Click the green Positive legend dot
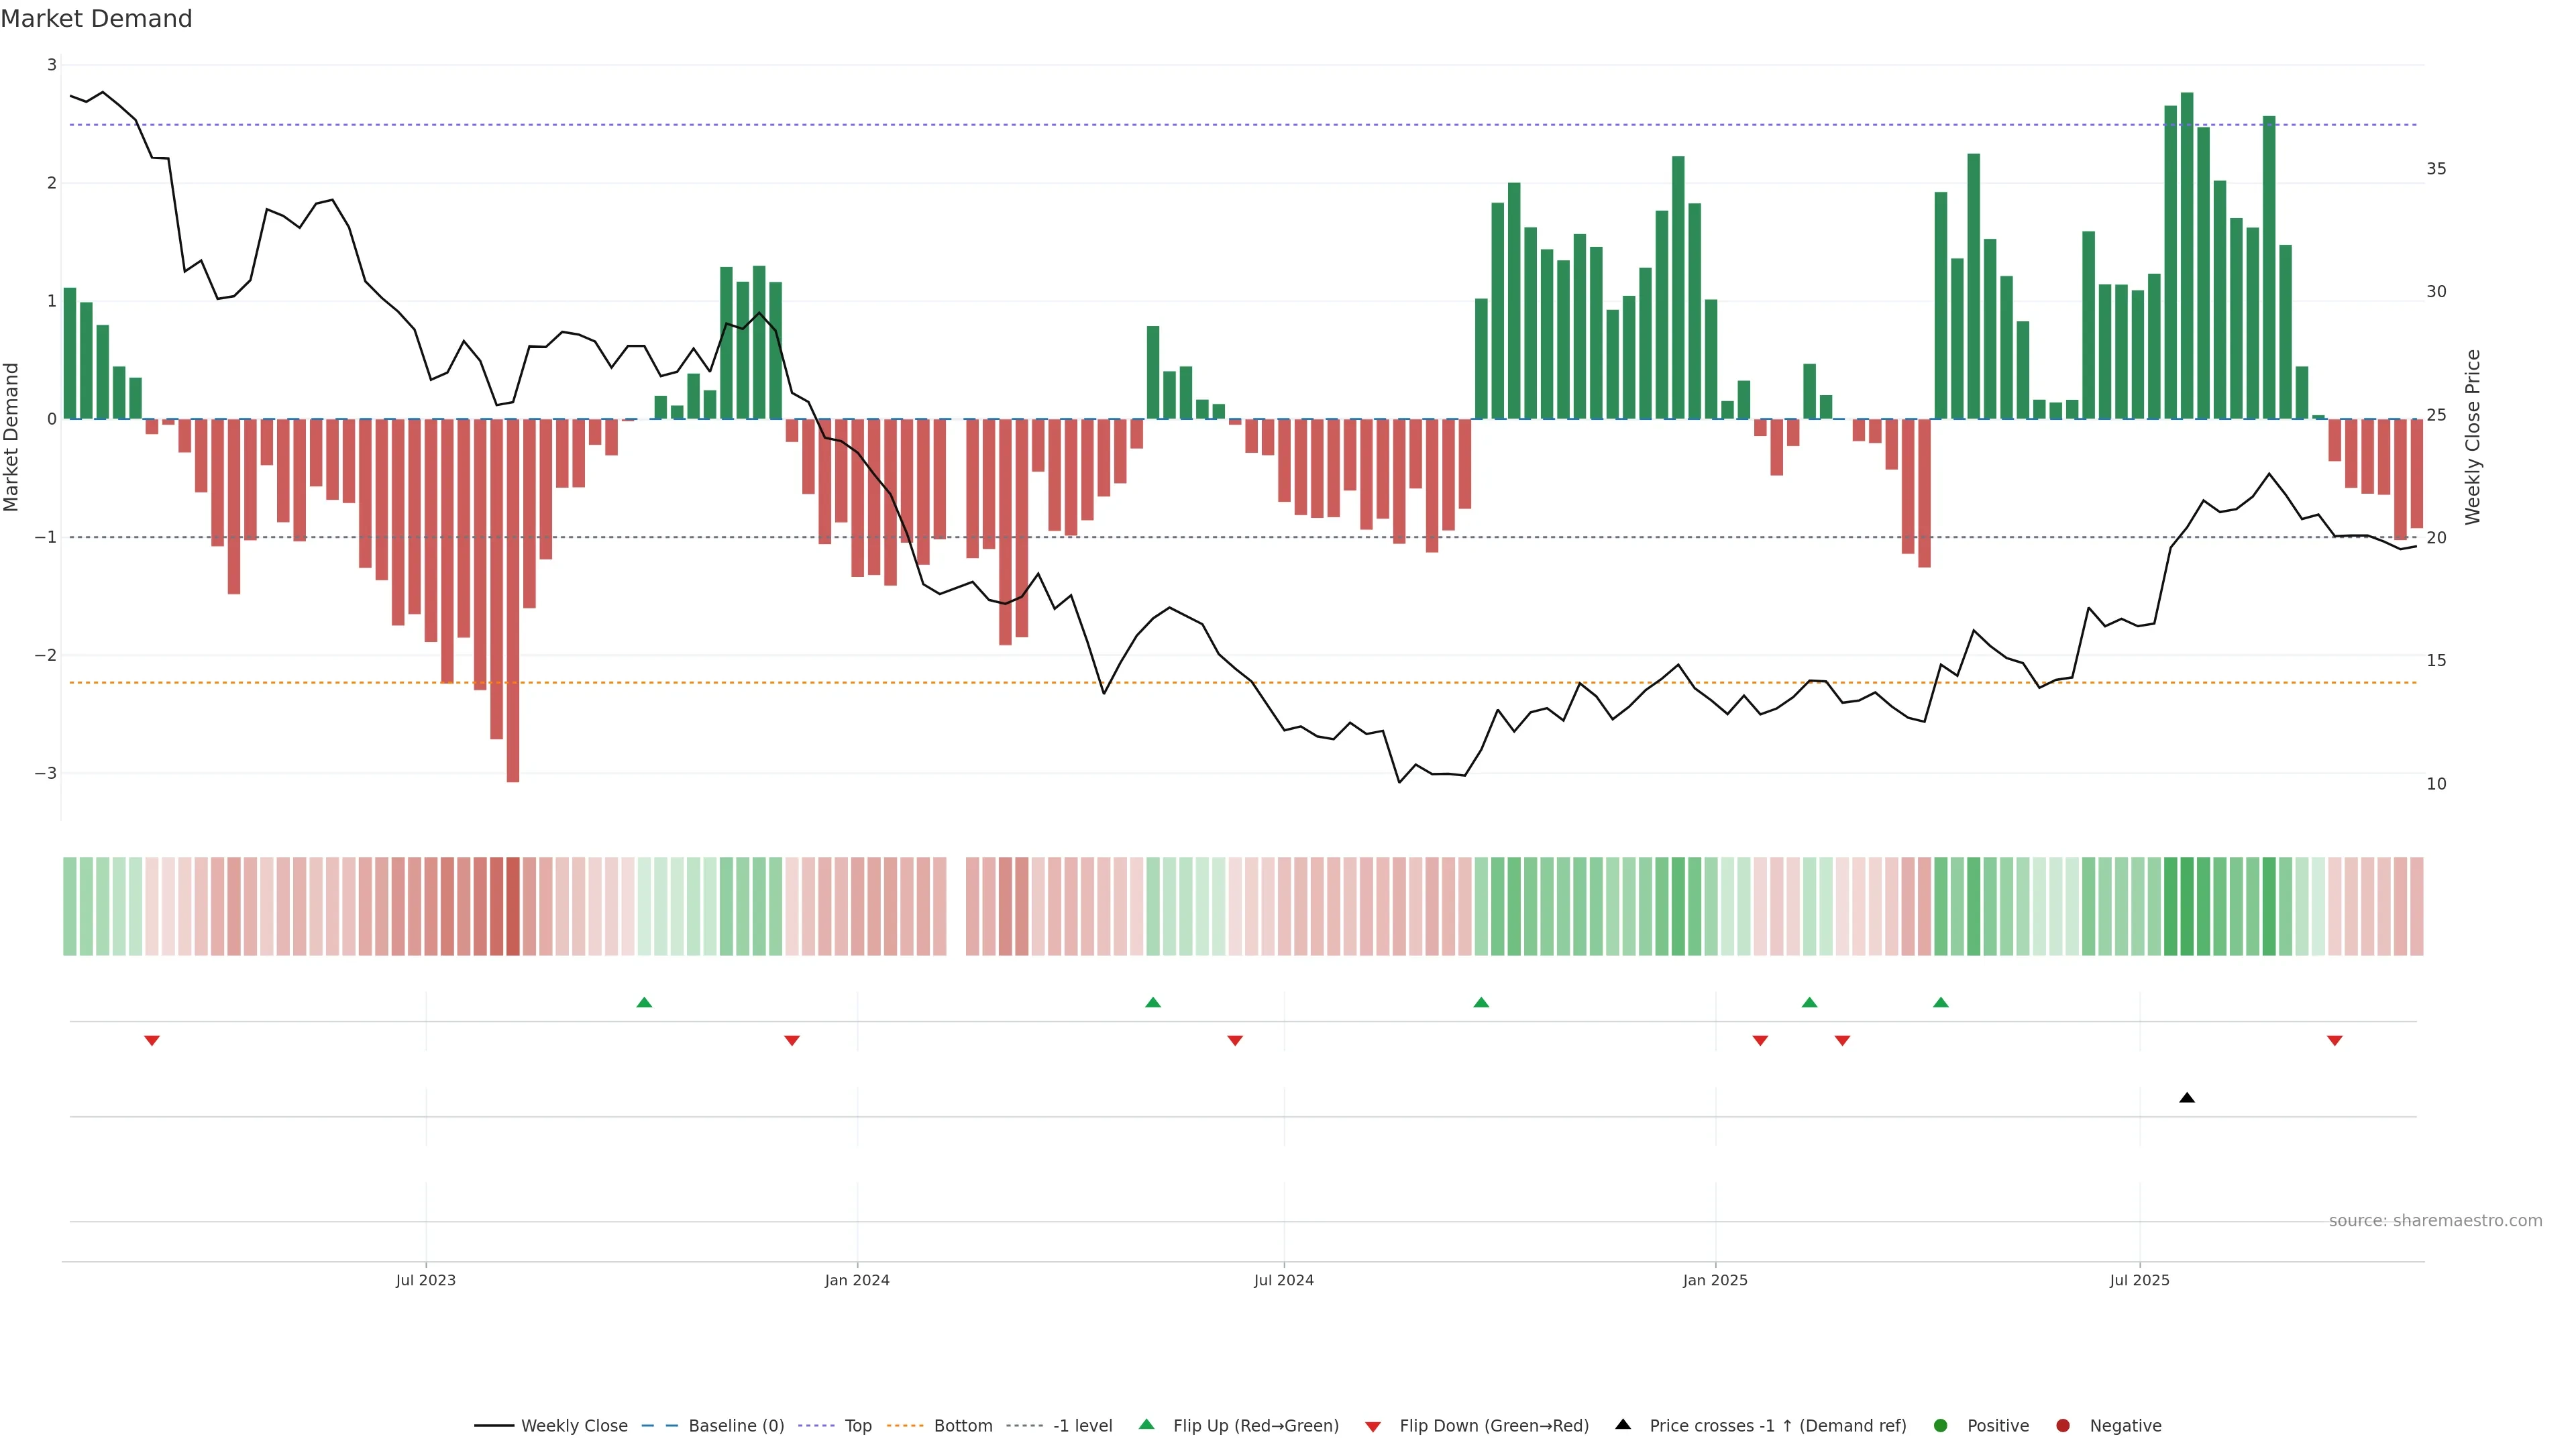The width and height of the screenshot is (2576, 1449). point(1941,1425)
